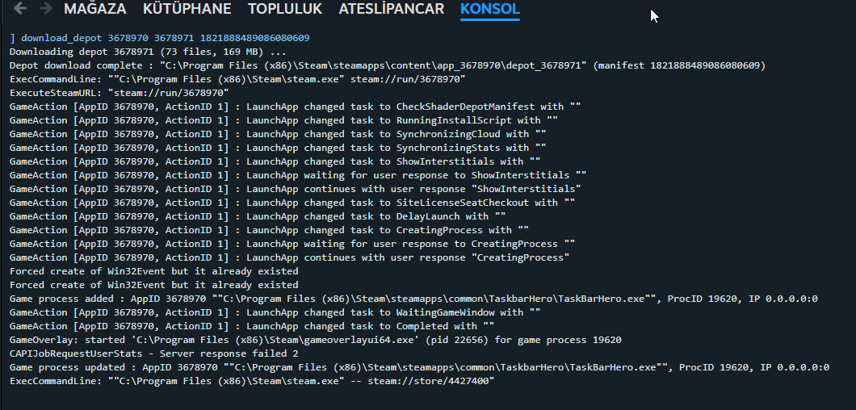The height and width of the screenshot is (410, 856).
Task: Click 'continues with user response "ShowInterstitials"' line
Action: [x=296, y=189]
